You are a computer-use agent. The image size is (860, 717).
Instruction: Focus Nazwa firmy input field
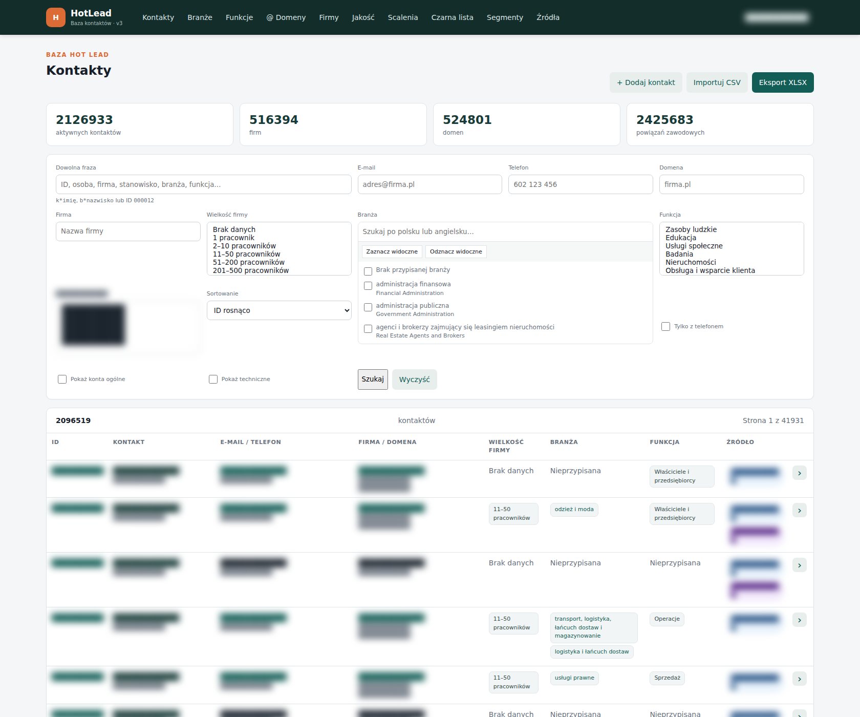click(128, 231)
